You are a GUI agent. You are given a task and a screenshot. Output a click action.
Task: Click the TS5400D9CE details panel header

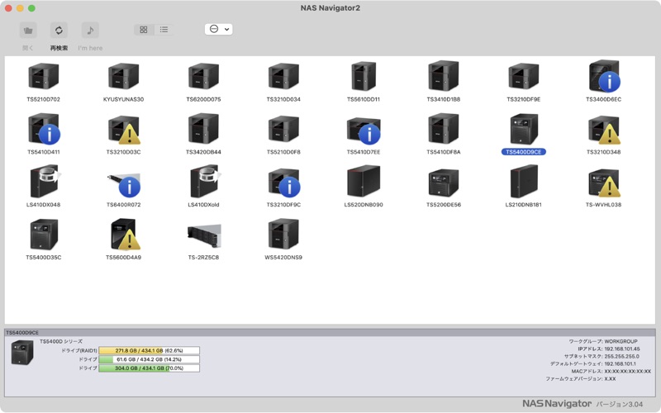330,333
